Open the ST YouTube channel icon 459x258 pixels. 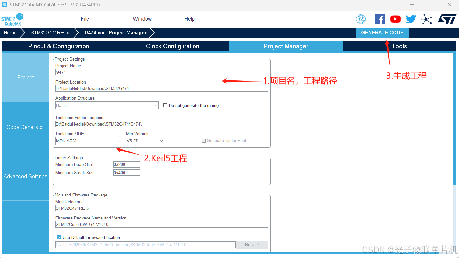point(395,19)
